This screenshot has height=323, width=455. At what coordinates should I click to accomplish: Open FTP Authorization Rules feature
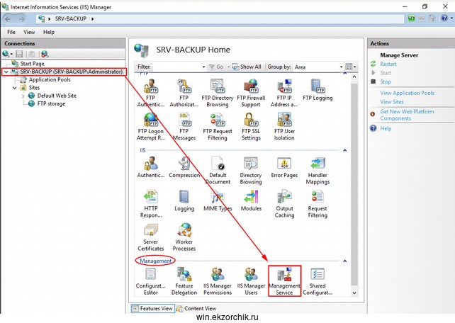point(184,93)
